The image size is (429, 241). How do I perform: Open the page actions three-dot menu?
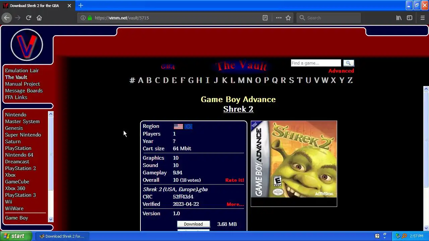[x=279, y=18]
